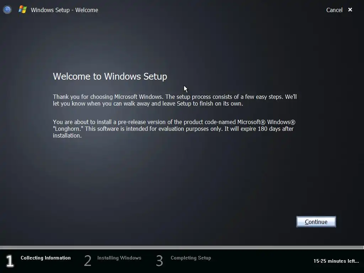Image resolution: width=364 pixels, height=273 pixels.
Task: Click the paragraph mentioning 'Longhorn.' pre-release
Action: coord(174,129)
